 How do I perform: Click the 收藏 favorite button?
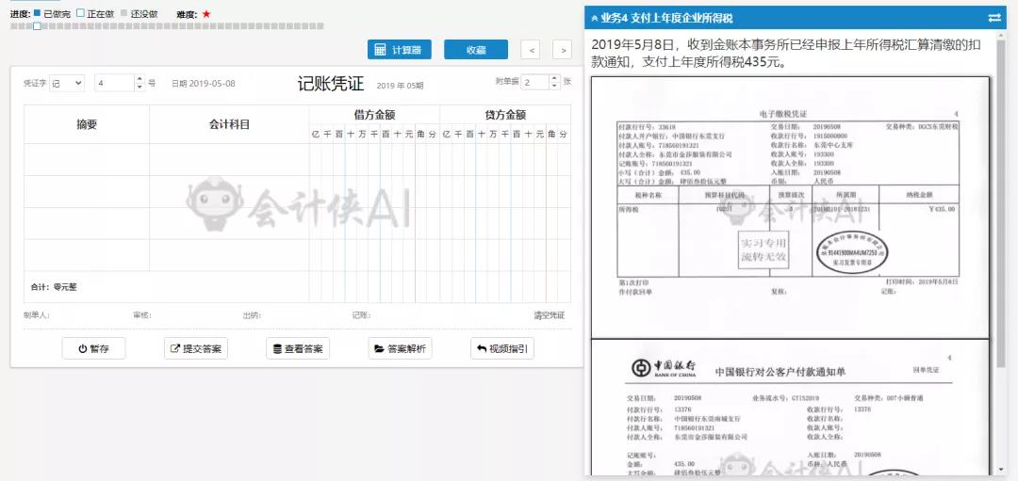click(476, 50)
